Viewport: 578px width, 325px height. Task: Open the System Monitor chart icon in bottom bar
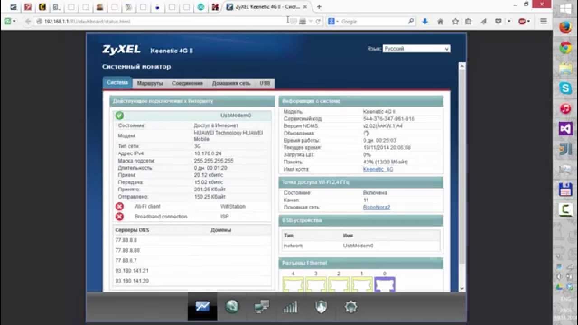tap(202, 307)
